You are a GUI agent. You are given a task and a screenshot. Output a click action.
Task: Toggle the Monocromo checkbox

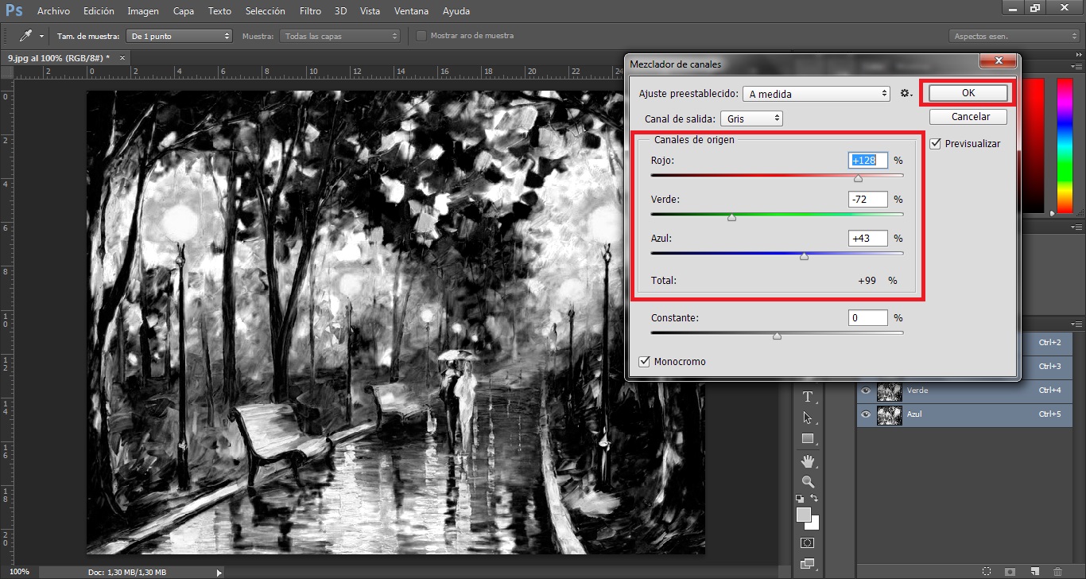click(x=644, y=361)
